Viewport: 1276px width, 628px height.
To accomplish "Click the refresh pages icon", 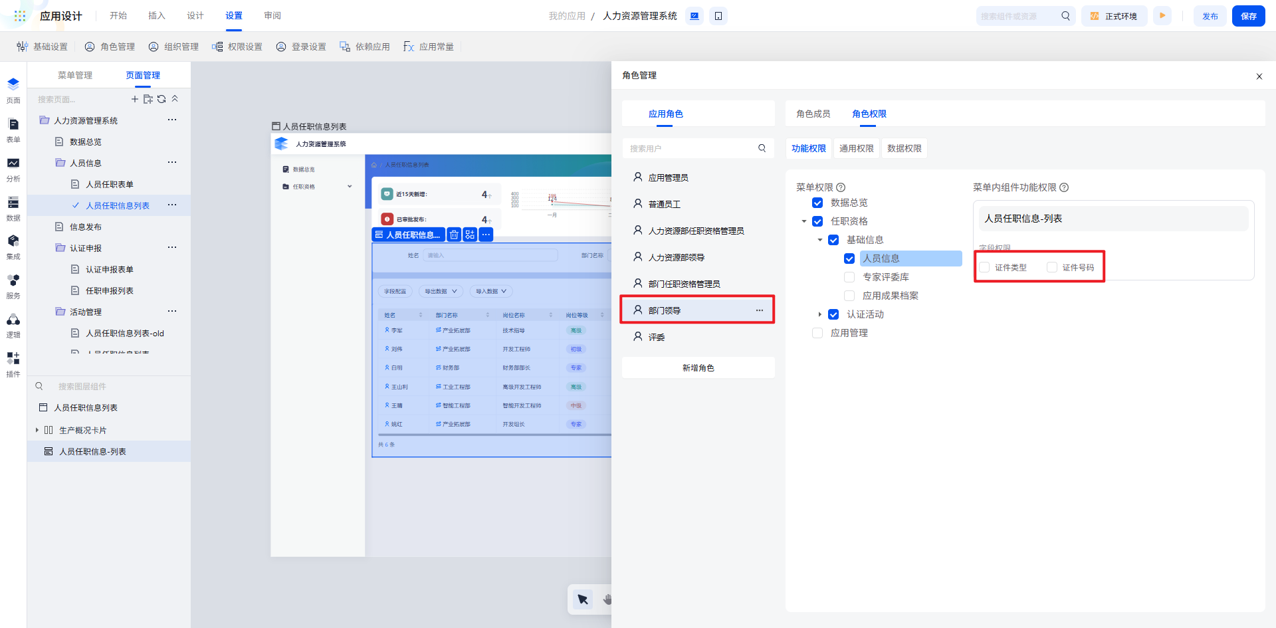I will click(161, 99).
